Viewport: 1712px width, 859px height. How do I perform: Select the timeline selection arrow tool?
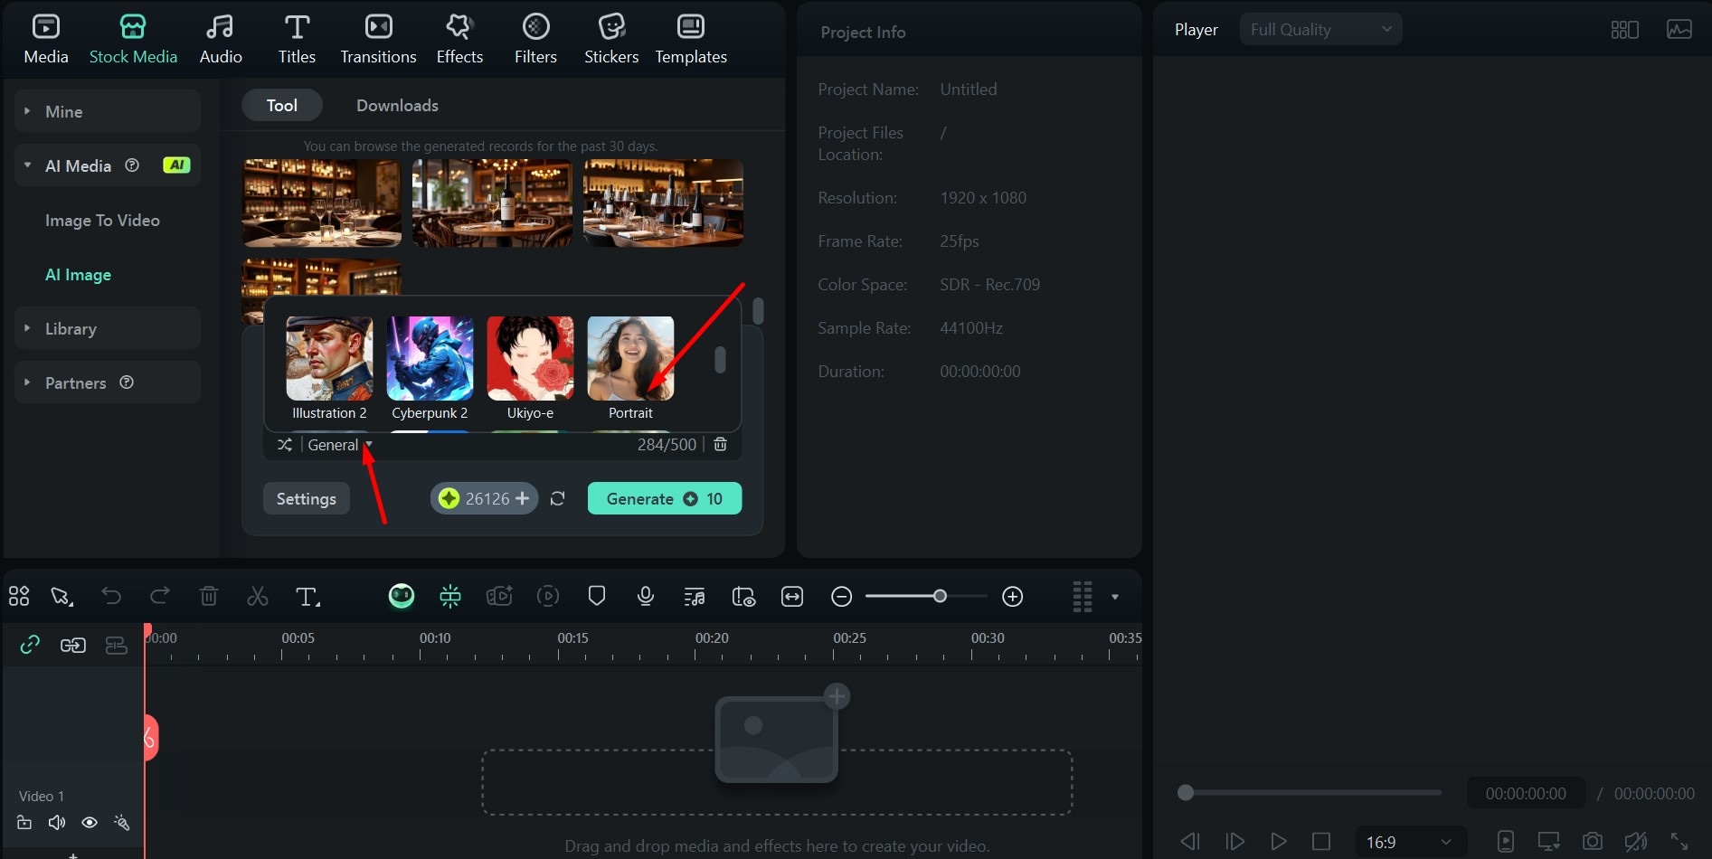click(61, 596)
